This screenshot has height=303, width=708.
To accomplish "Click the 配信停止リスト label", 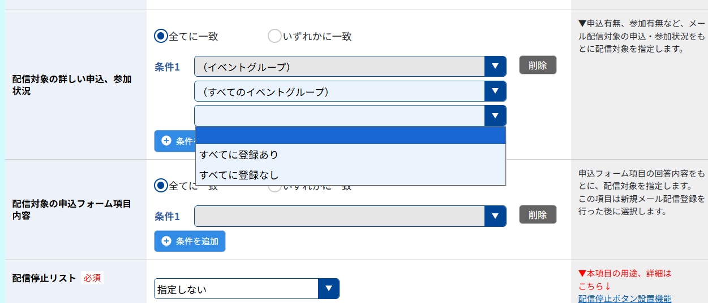I will pyautogui.click(x=44, y=278).
